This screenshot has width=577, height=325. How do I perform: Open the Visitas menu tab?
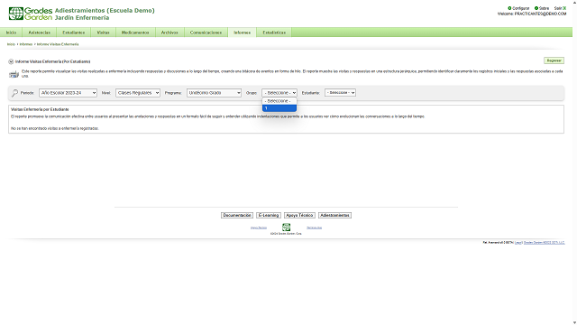(x=103, y=32)
